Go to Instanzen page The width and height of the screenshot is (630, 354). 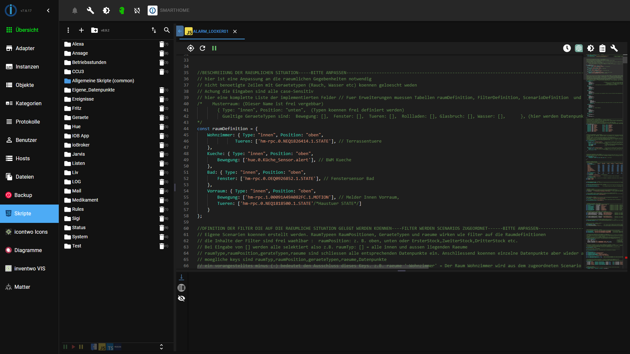pos(29,67)
